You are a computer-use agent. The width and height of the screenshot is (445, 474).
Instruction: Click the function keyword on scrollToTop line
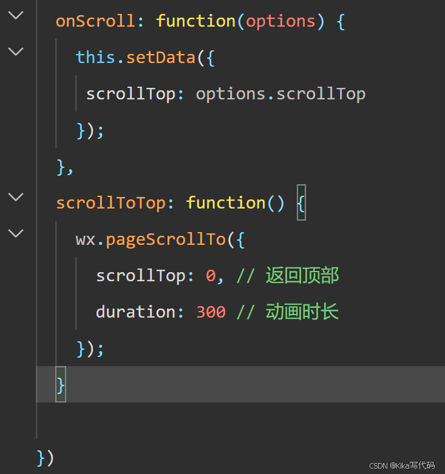(225, 203)
